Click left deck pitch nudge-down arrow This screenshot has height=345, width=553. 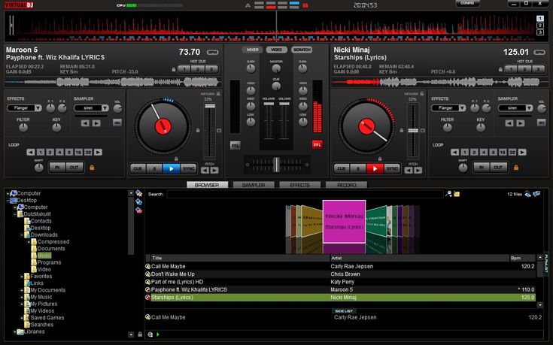click(204, 169)
